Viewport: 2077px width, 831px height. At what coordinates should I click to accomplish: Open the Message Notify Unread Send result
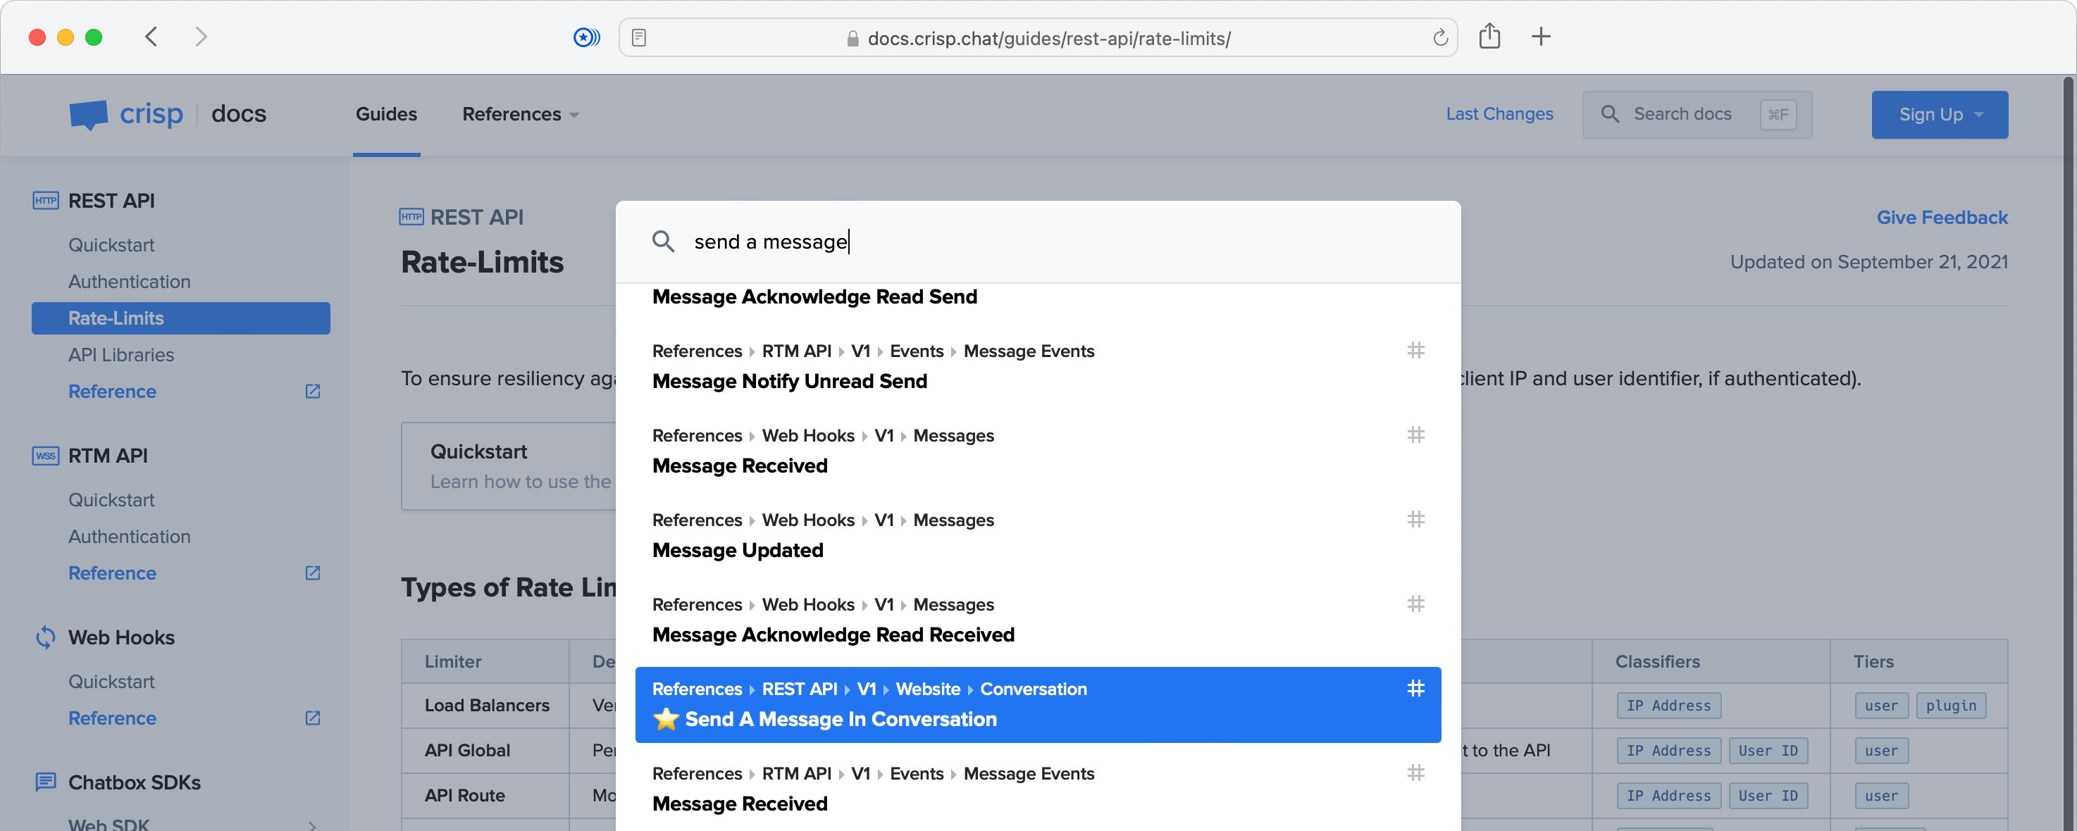tap(1038, 367)
